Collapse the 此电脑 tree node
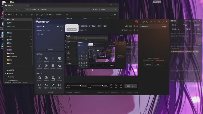203x114 pixels. coord(5,73)
